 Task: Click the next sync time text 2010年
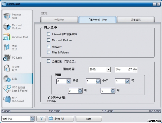click(x=51, y=101)
